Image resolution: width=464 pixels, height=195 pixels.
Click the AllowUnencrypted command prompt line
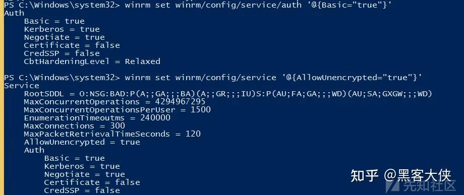tap(213, 78)
